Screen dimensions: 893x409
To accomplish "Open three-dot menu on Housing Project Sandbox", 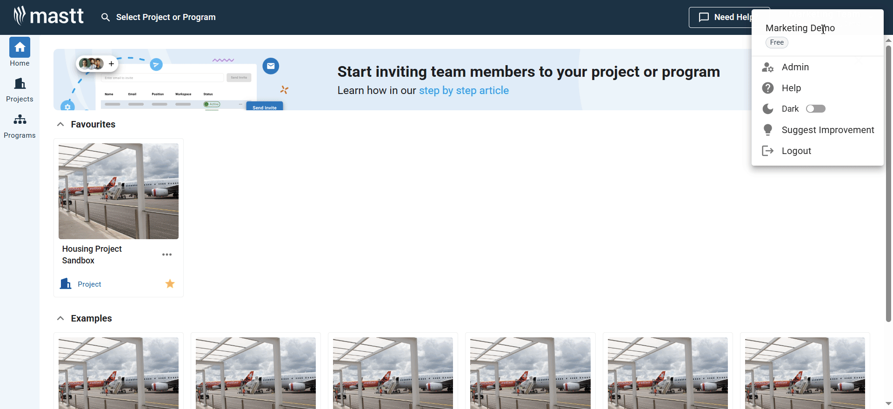I will (x=167, y=255).
